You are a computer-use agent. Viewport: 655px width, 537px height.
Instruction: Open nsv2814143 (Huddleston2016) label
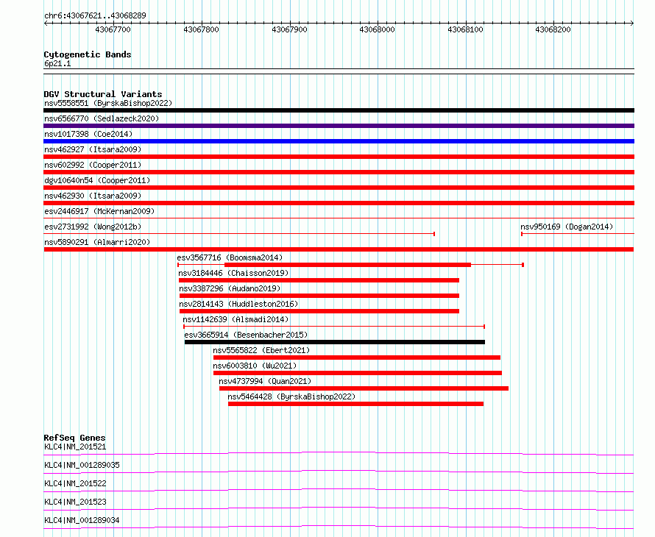click(x=238, y=304)
